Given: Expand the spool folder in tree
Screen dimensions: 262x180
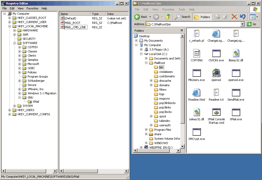Looking at the screenshot, I should coord(151,116).
